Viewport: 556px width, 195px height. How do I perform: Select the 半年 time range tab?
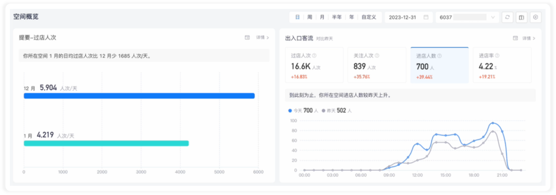point(337,17)
